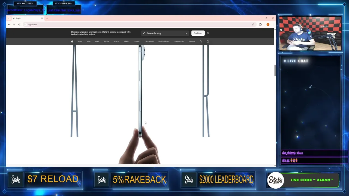Click the USE CODE ALBAN banner
The image size is (349, 196).
click(x=303, y=180)
